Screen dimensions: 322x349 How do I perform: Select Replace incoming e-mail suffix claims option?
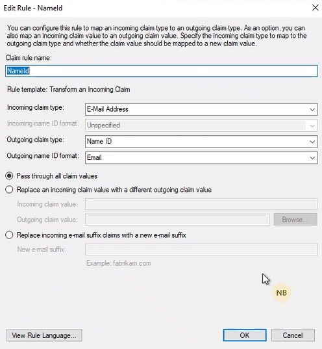(9, 235)
